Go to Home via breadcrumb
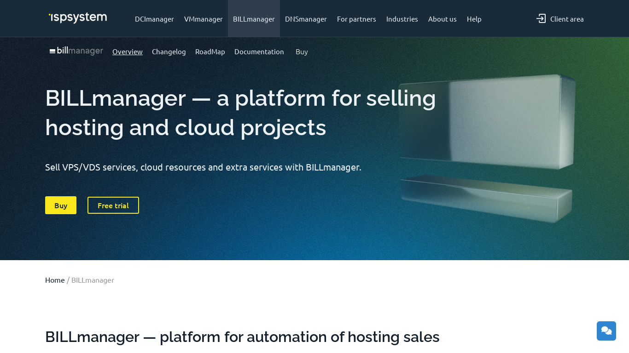This screenshot has height=353, width=629. coord(55,280)
